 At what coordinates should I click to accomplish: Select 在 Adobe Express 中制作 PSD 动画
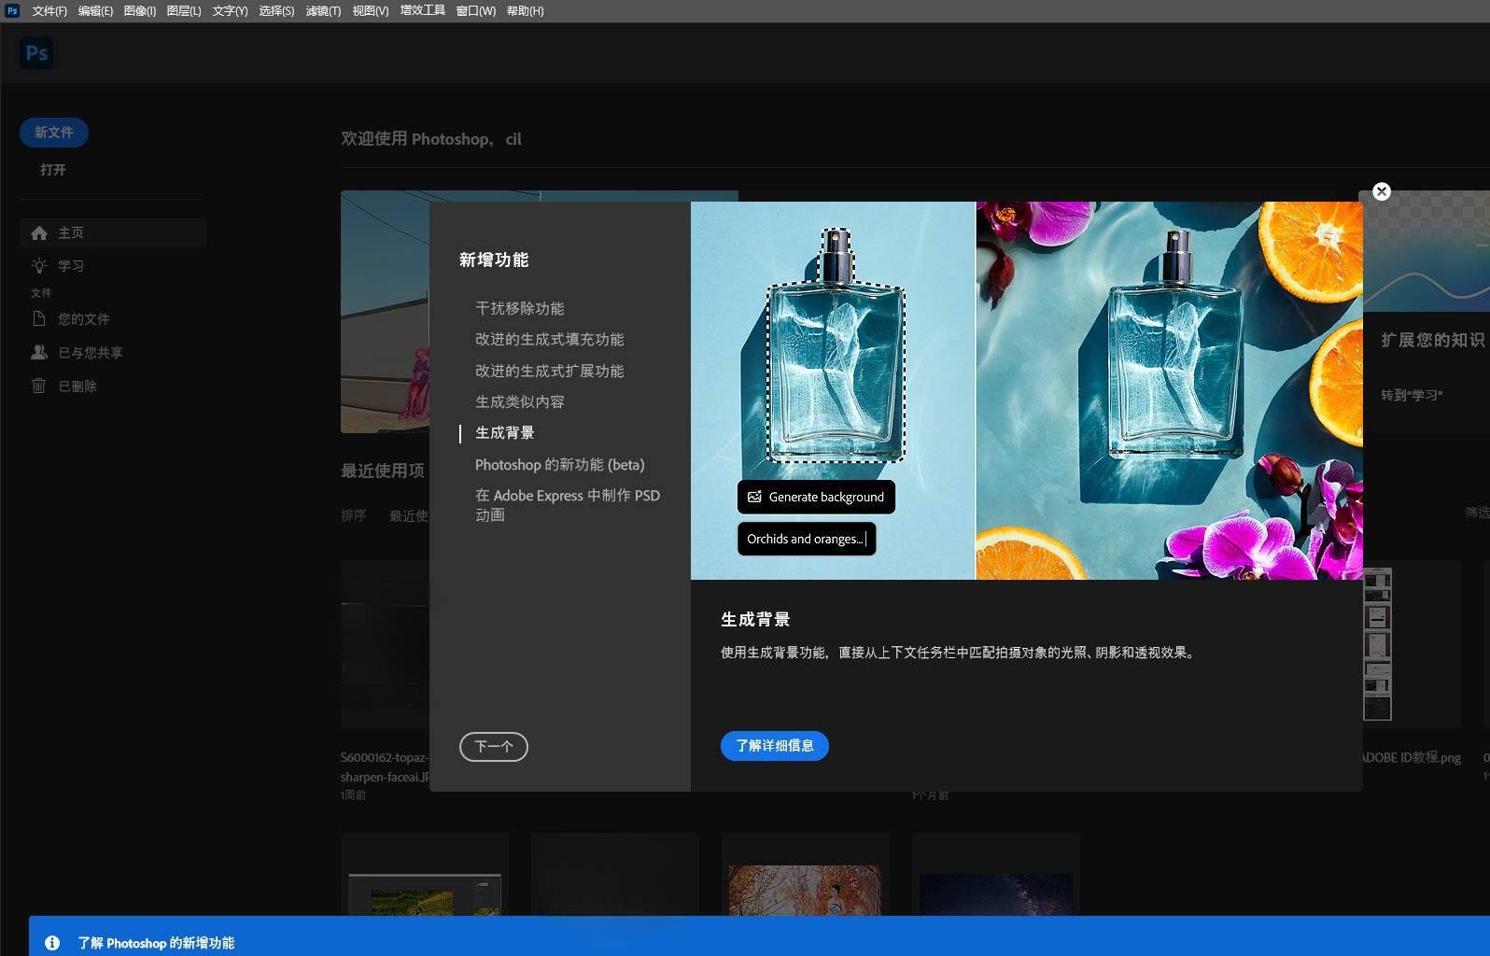pos(568,505)
